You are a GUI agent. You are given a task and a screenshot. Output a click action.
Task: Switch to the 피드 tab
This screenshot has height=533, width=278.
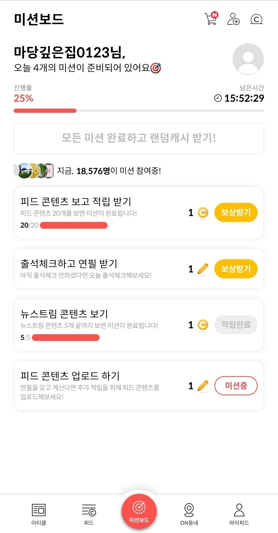89,514
